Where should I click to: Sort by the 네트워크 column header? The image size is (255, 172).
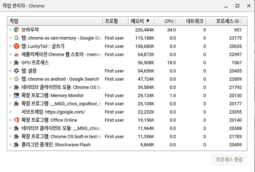pyautogui.click(x=191, y=21)
